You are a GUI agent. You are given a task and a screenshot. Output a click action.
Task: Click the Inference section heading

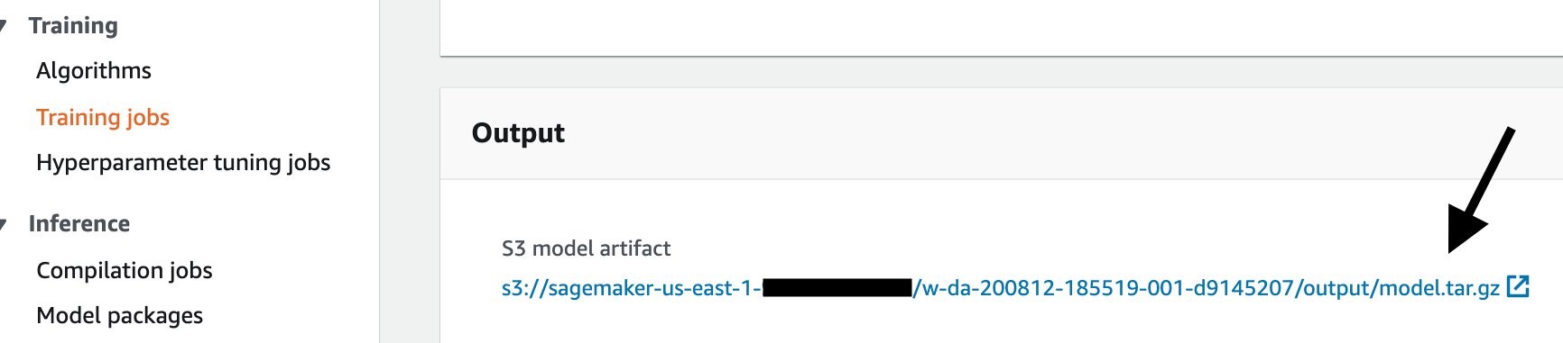79,224
